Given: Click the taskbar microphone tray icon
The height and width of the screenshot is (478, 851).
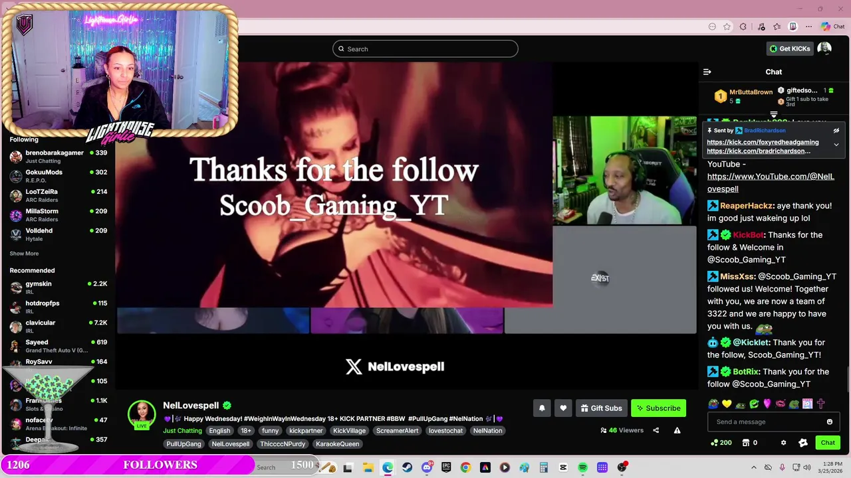Looking at the screenshot, I should [782, 467].
